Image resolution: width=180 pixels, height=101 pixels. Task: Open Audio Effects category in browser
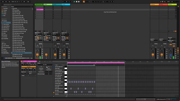[6, 26]
